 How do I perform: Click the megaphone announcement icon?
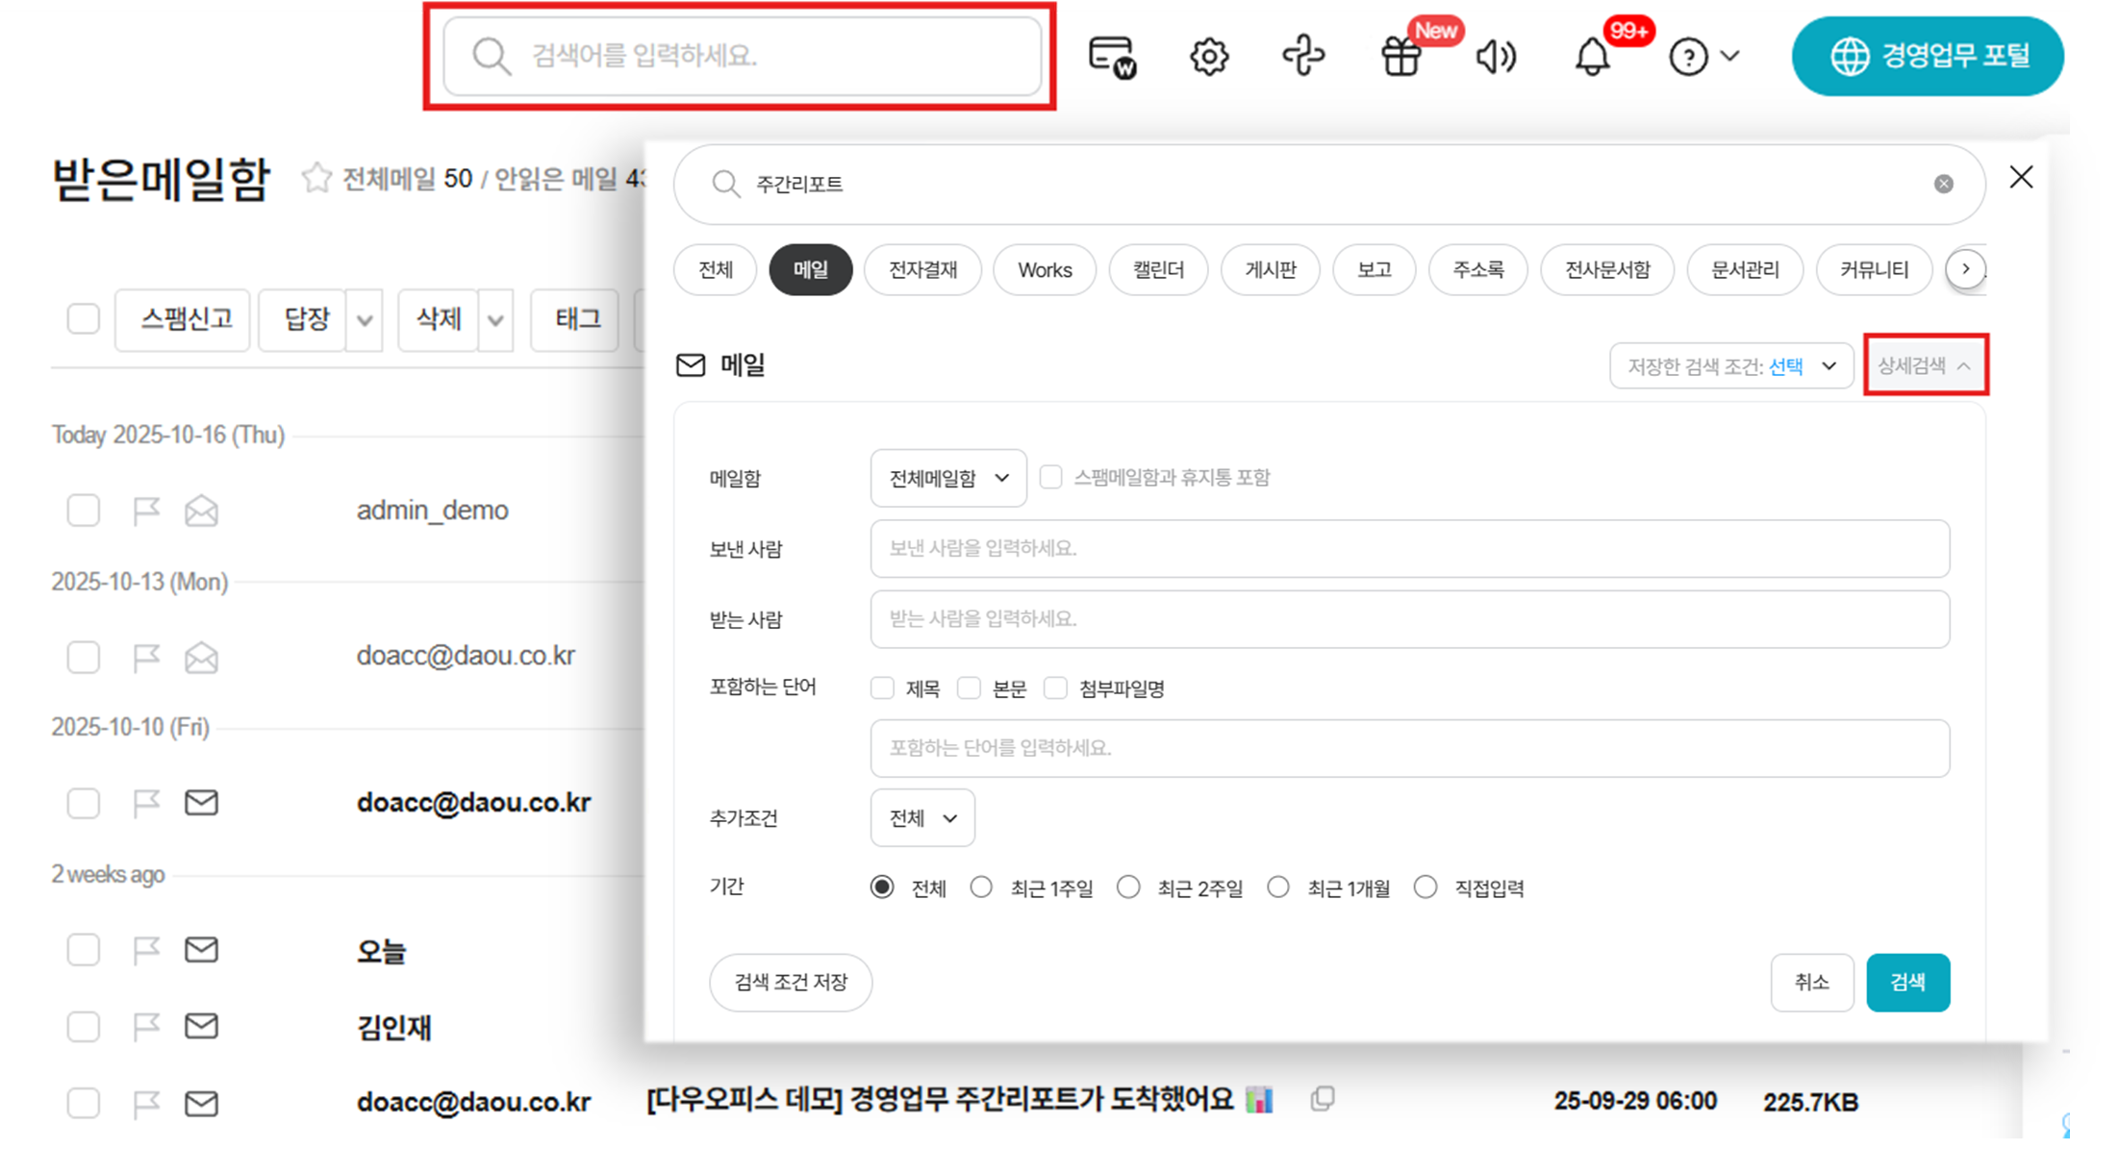click(1496, 57)
